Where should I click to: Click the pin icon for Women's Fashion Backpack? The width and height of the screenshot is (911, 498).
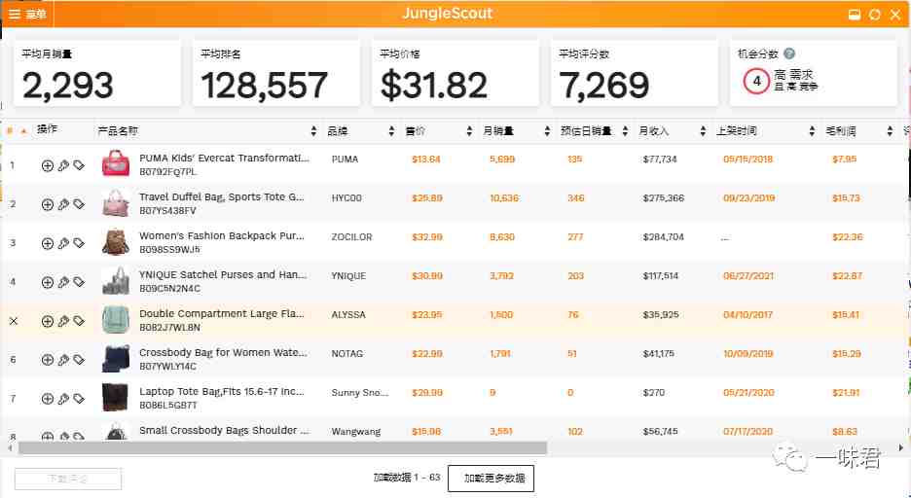[63, 243]
